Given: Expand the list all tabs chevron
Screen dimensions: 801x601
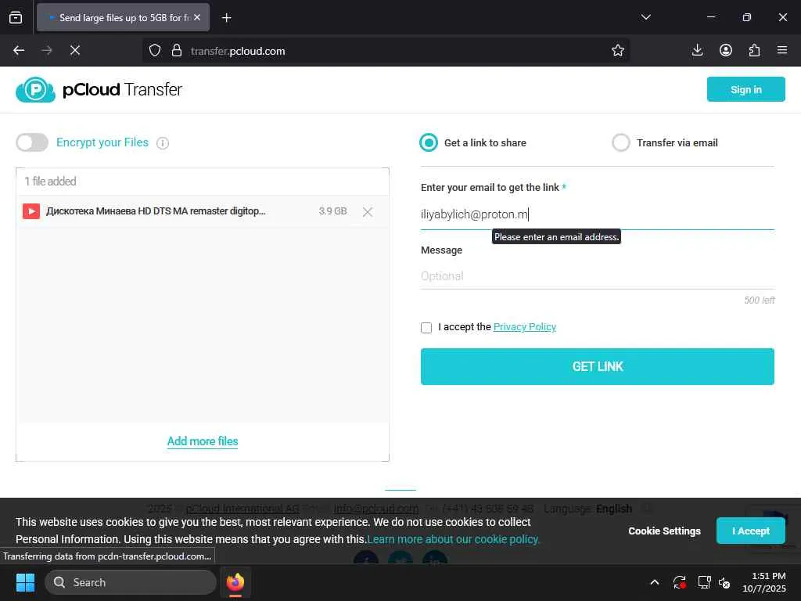Looking at the screenshot, I should [645, 17].
